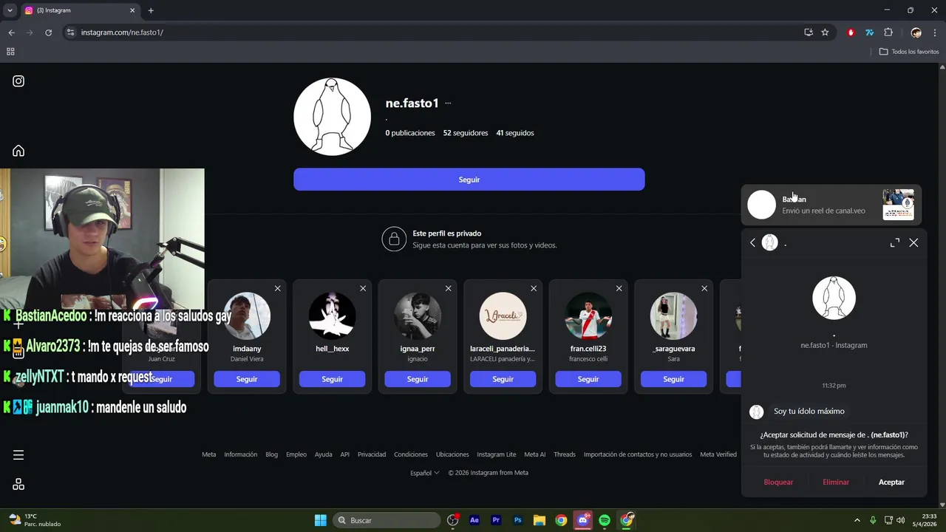Reload the Instagram page

pyautogui.click(x=49, y=33)
